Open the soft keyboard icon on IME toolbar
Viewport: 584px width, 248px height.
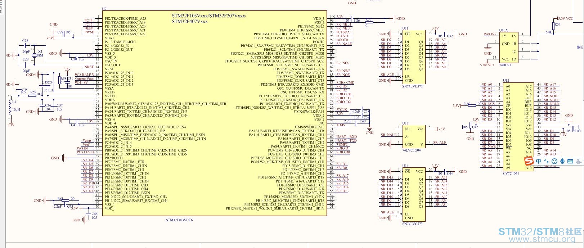570,161
